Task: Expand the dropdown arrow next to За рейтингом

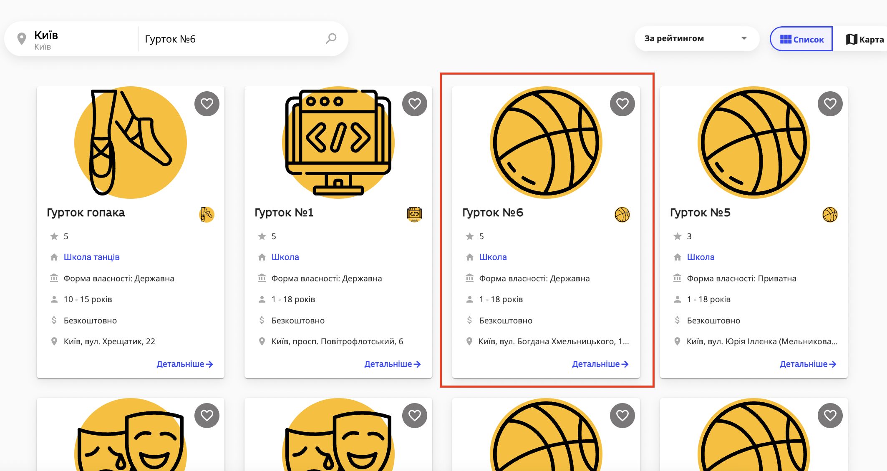Action: tap(744, 38)
